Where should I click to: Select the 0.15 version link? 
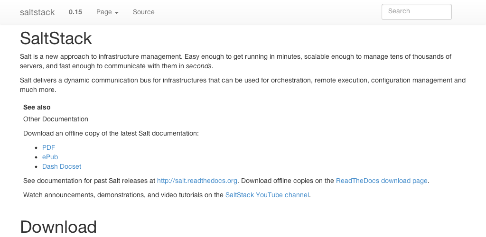[75, 12]
